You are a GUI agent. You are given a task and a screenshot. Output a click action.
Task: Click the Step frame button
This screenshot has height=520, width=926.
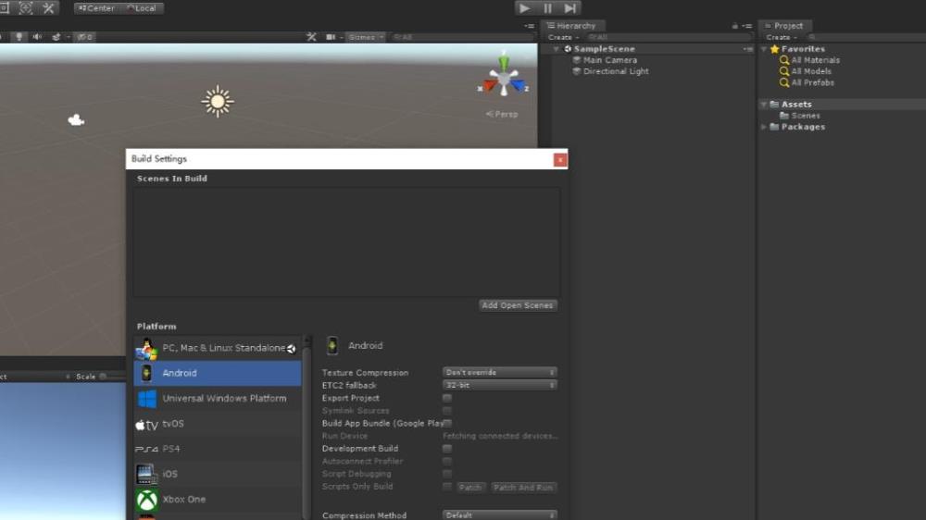(569, 8)
